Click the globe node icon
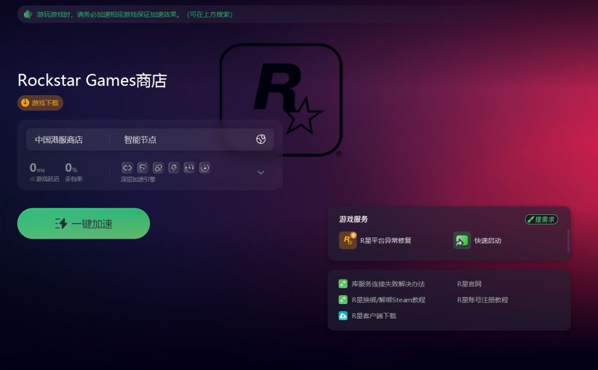Viewport: 598px width, 370px height. 261,139
